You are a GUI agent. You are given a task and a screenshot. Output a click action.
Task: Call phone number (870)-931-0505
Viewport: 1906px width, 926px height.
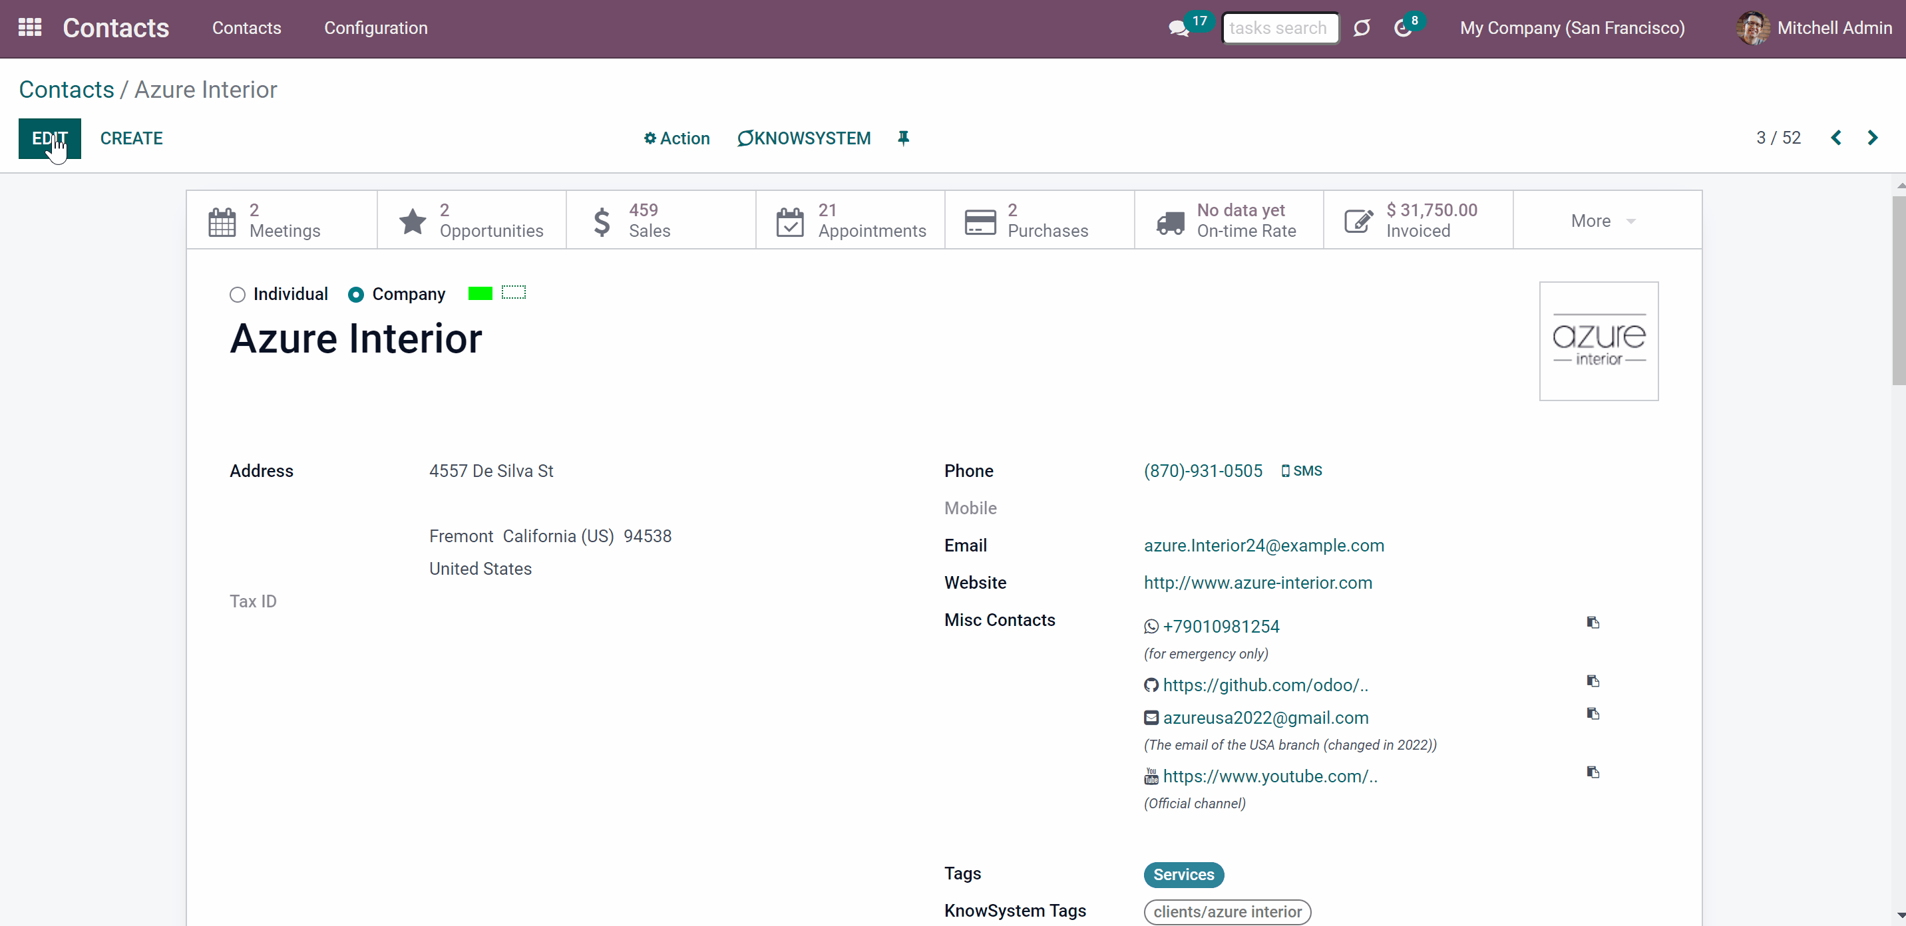[x=1203, y=471]
